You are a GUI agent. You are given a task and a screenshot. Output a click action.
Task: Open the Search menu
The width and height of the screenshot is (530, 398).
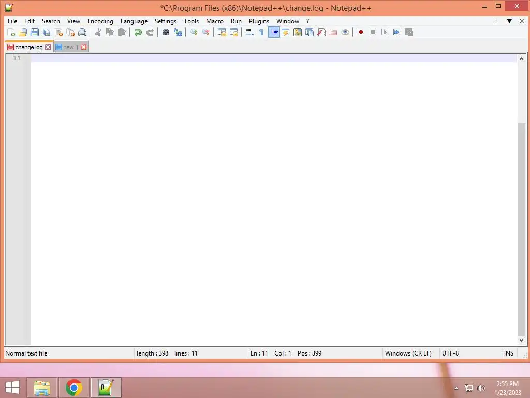pos(51,21)
